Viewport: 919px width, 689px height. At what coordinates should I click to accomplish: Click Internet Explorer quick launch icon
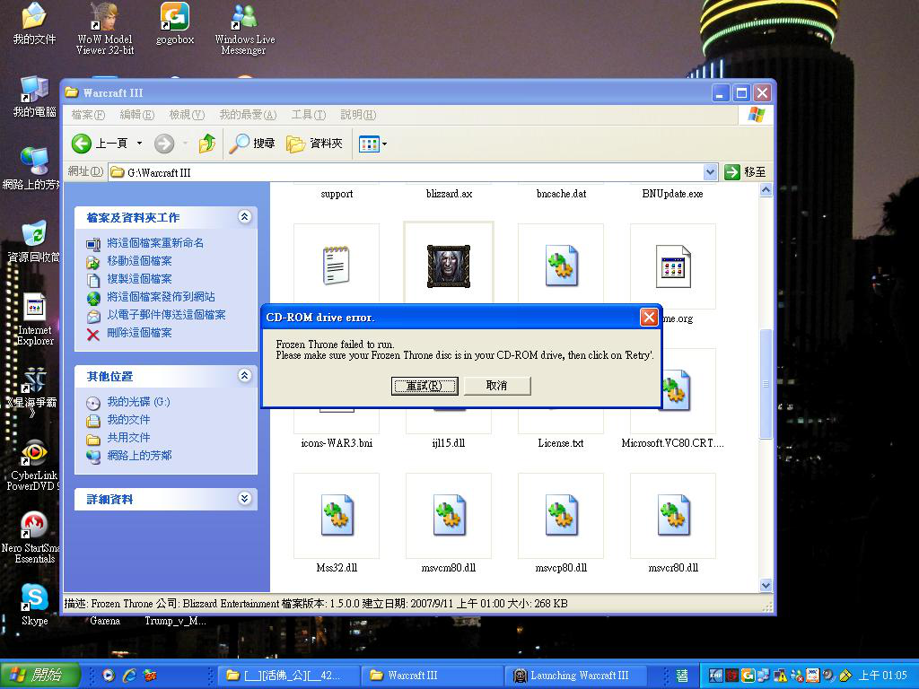[x=129, y=676]
